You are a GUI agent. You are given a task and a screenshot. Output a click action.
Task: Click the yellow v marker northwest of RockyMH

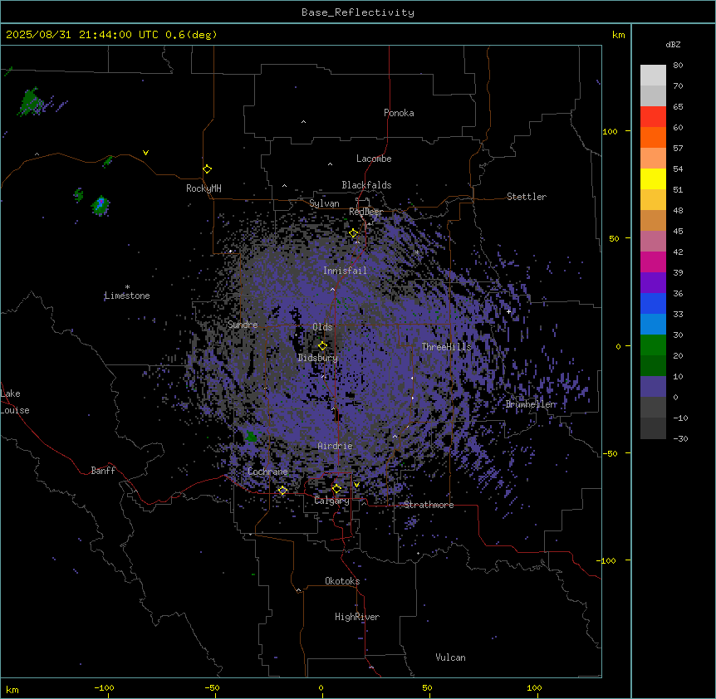pyautogui.click(x=145, y=153)
